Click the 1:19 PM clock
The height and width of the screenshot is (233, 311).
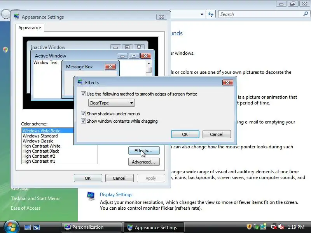pyautogui.click(x=296, y=227)
